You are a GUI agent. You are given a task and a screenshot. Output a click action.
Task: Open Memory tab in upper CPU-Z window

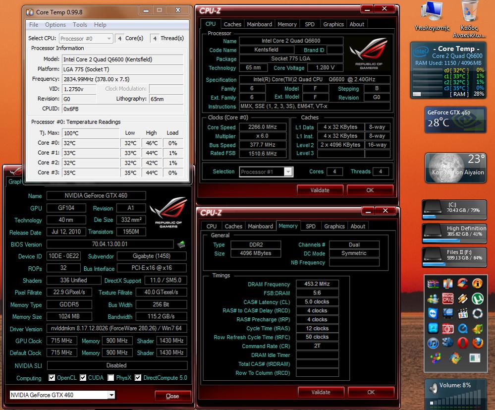pos(287,24)
